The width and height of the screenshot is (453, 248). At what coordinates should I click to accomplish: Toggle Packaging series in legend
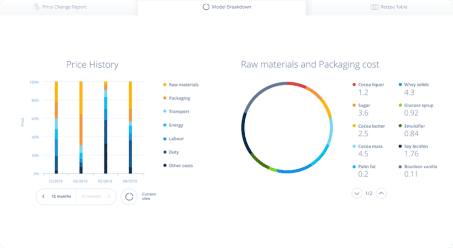pyautogui.click(x=179, y=98)
